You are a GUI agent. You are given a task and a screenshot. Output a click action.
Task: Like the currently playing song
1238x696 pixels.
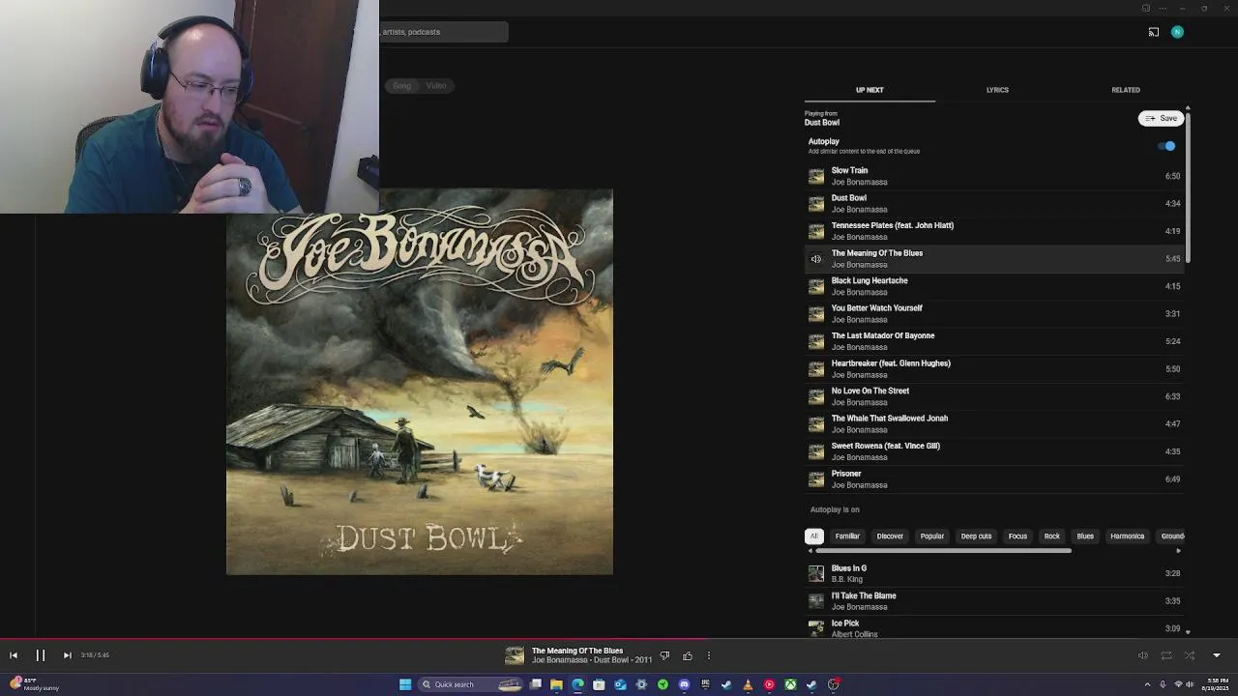(x=688, y=656)
